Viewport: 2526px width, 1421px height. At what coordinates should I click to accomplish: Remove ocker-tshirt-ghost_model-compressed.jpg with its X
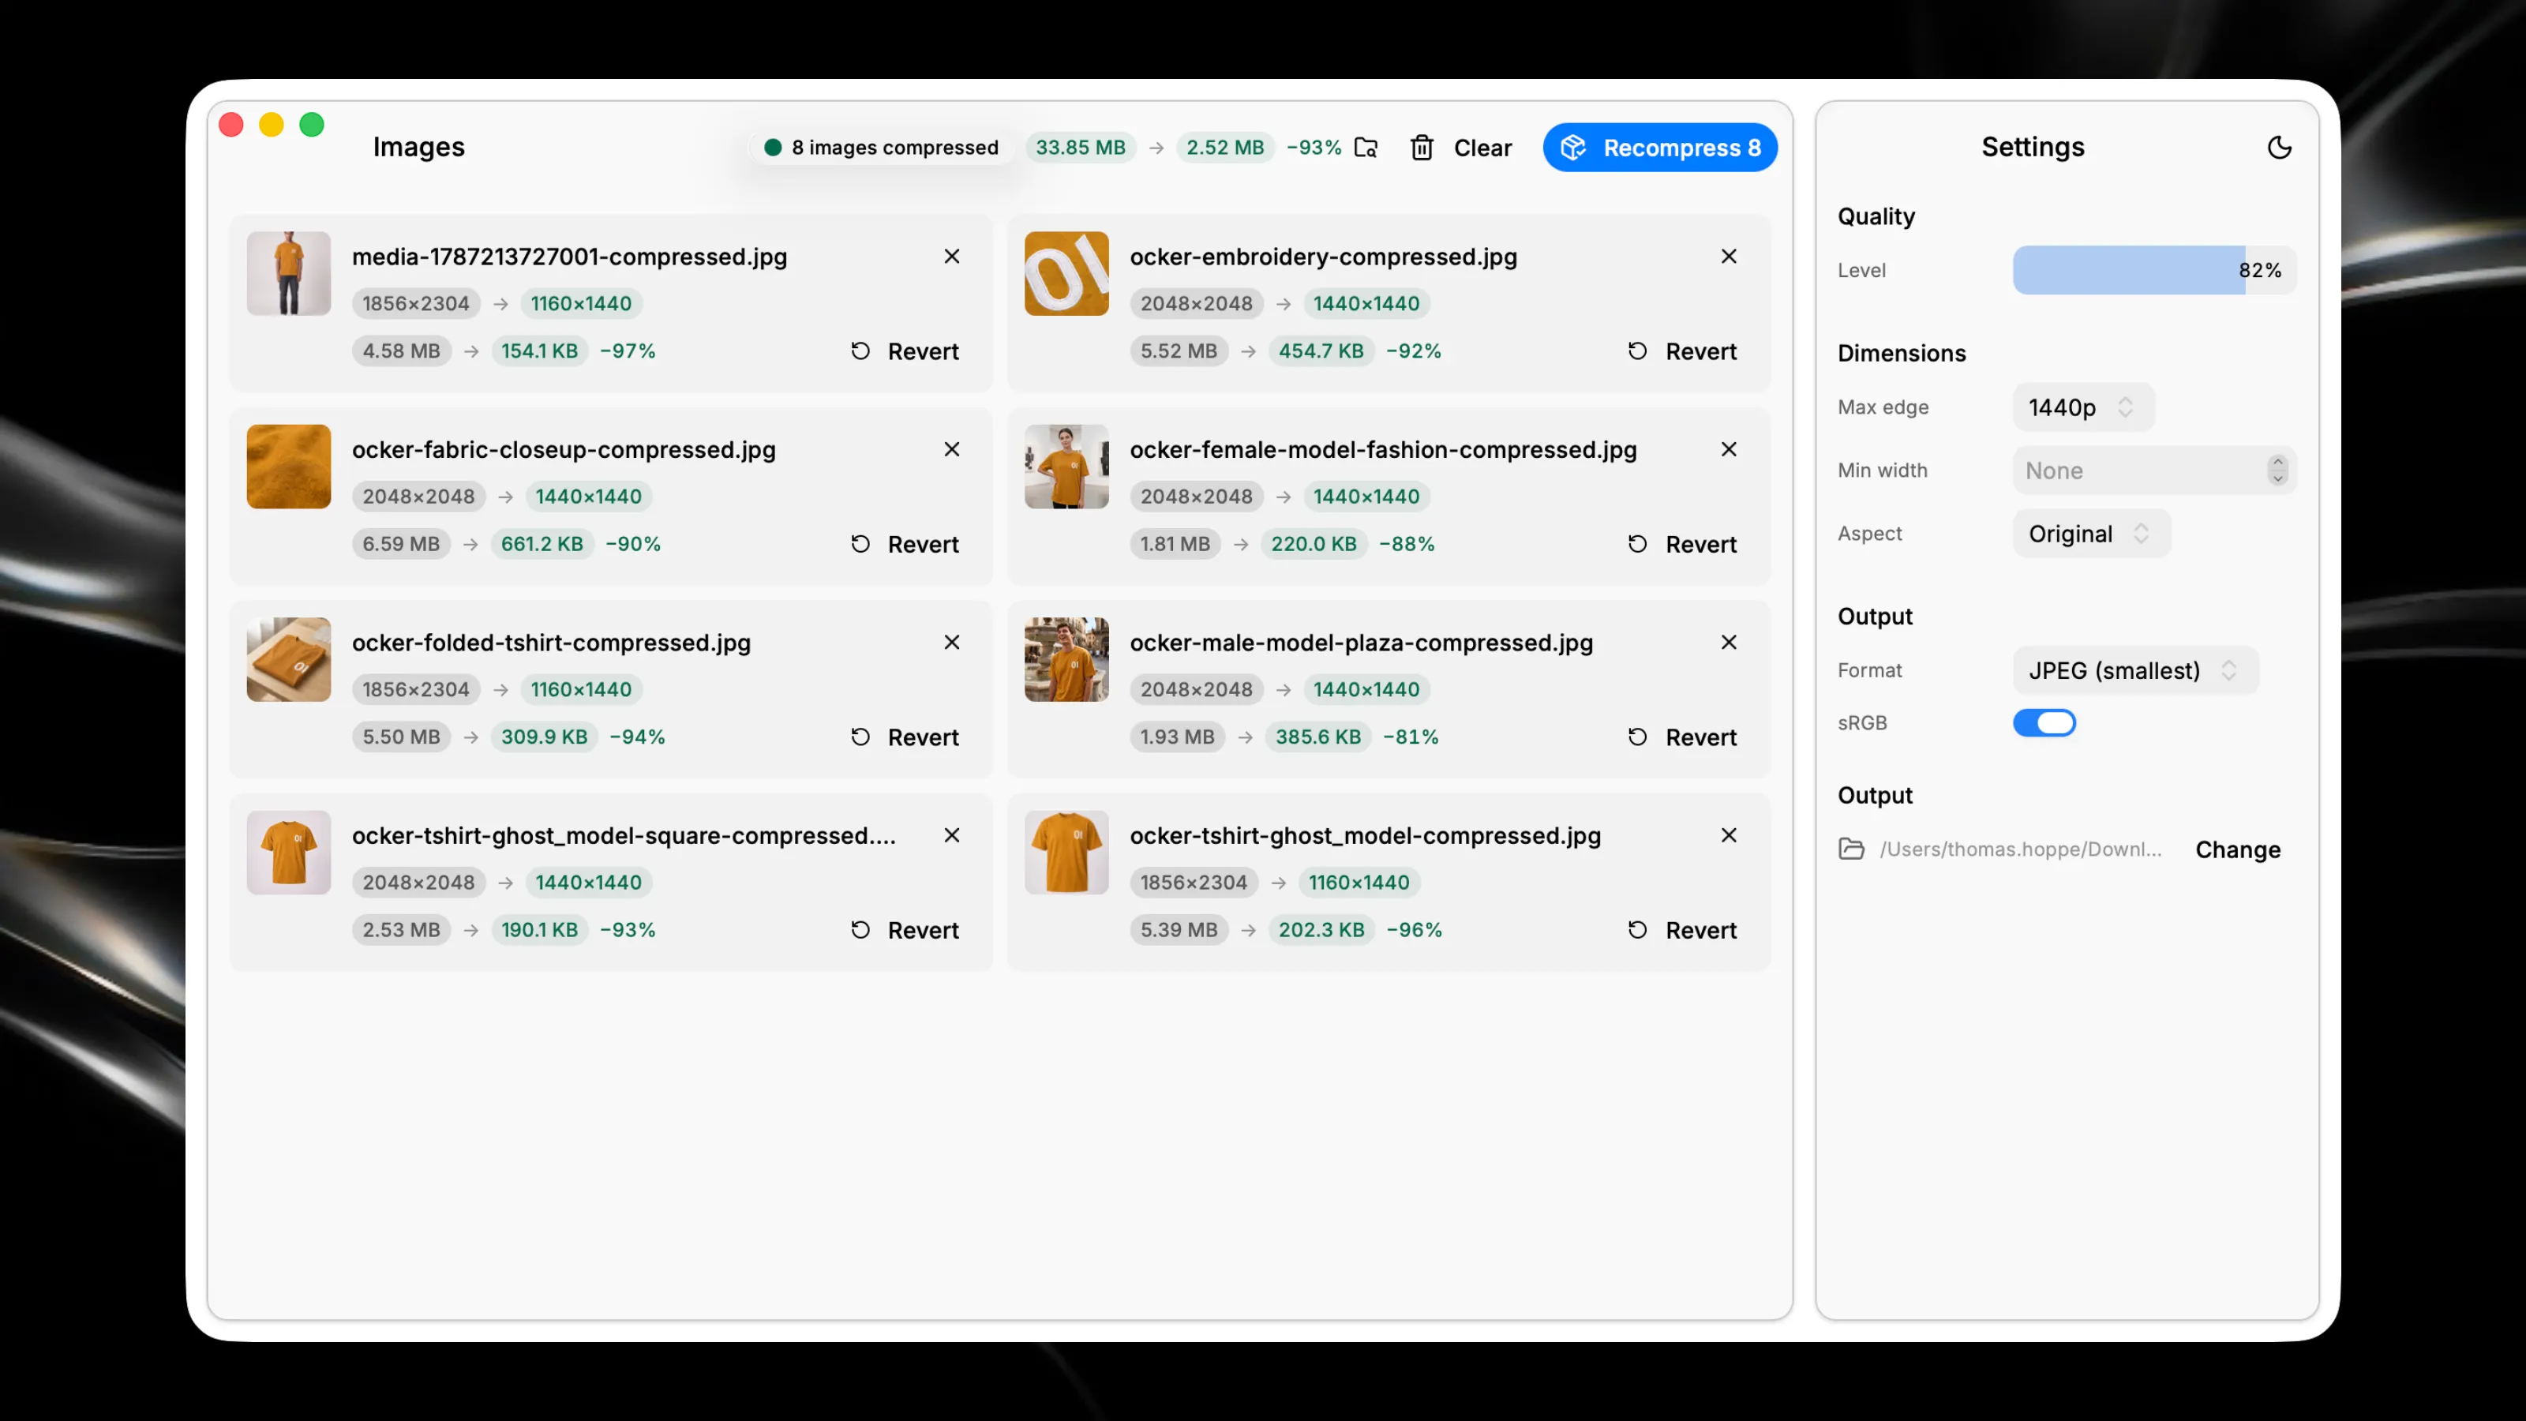[x=1729, y=835]
